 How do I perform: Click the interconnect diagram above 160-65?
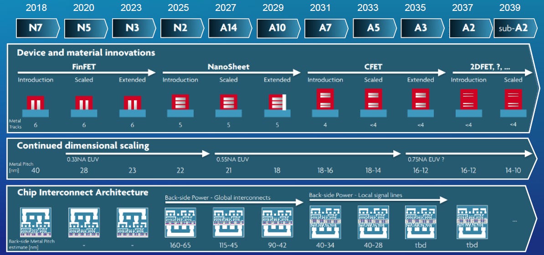pos(180,224)
